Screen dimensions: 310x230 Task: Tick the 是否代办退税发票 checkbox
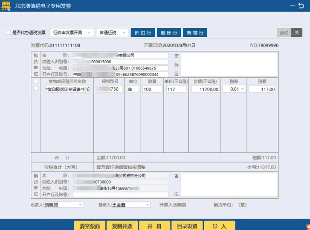tap(8, 32)
